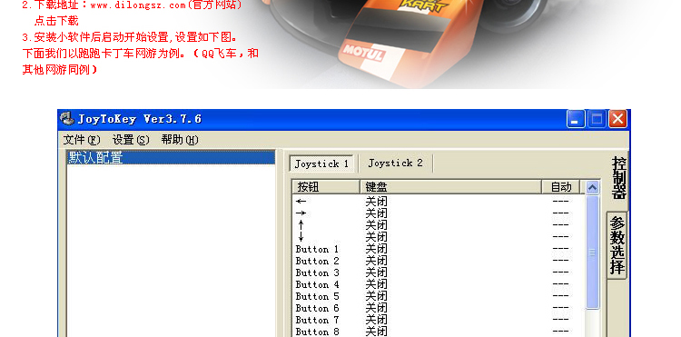Click the vertical scrollbar thumb in button list

592,253
